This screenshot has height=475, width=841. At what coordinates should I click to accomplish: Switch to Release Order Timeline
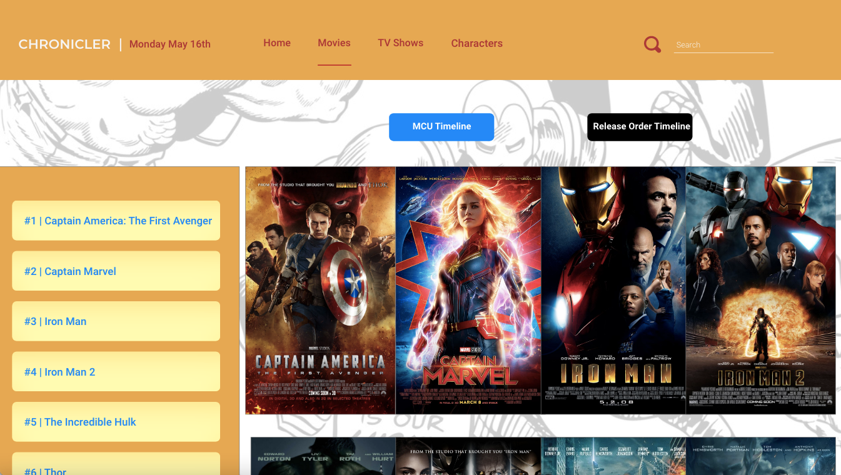coord(640,127)
